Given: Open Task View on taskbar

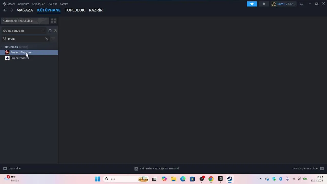Looking at the screenshot, I should point(154,179).
